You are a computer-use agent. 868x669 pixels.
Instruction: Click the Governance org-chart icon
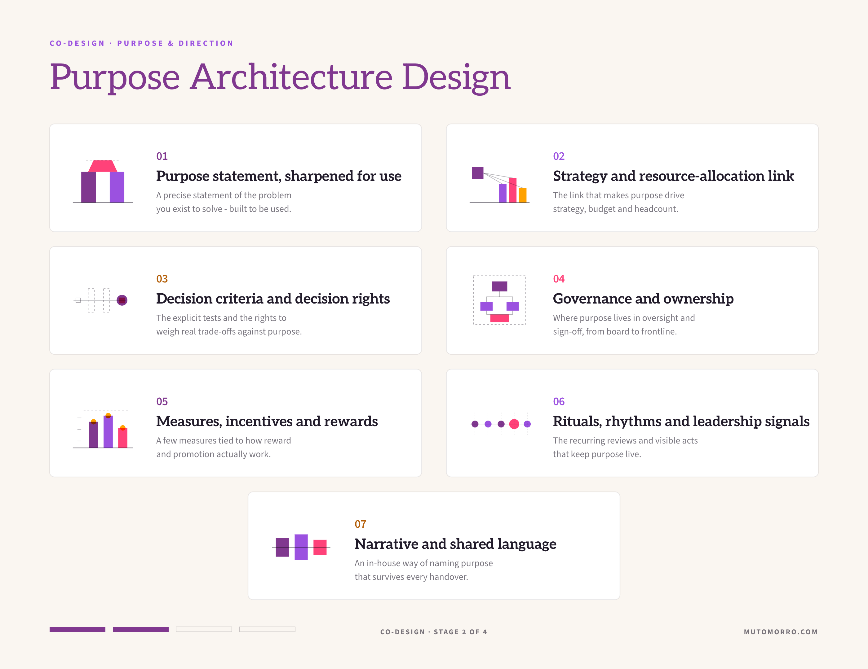pos(499,300)
